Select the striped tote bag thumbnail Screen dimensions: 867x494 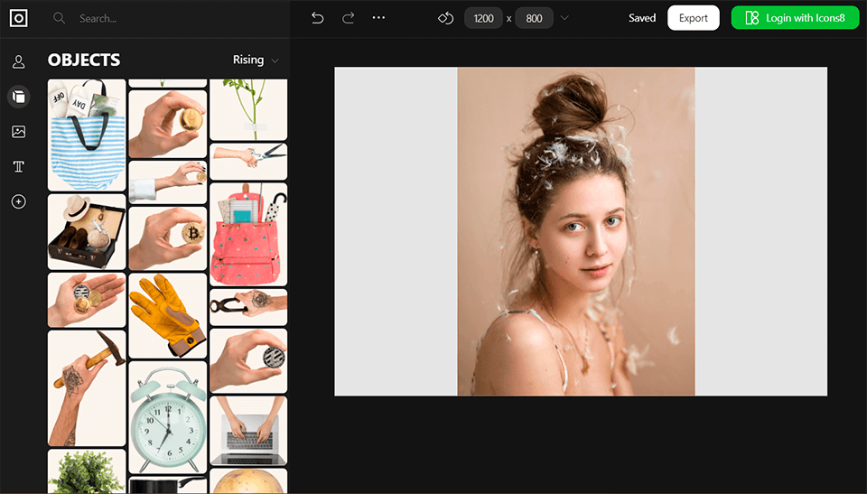point(87,135)
